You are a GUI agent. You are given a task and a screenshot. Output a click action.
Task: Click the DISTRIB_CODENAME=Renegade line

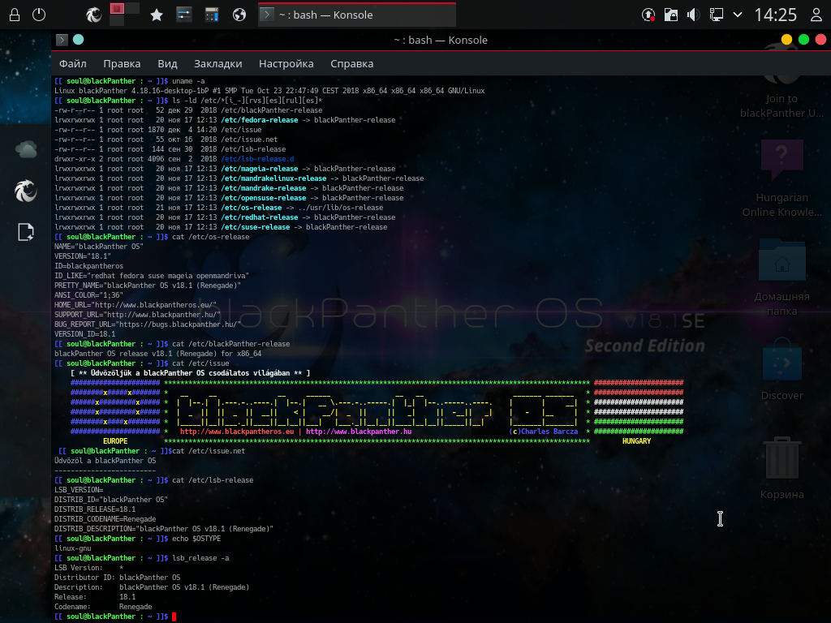105,520
